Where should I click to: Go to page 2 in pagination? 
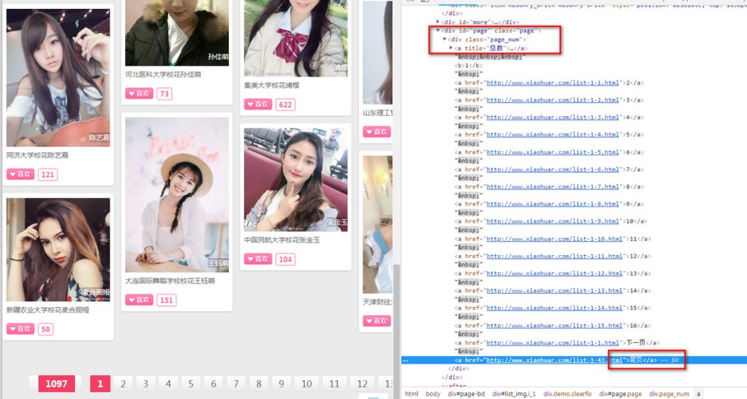(123, 384)
